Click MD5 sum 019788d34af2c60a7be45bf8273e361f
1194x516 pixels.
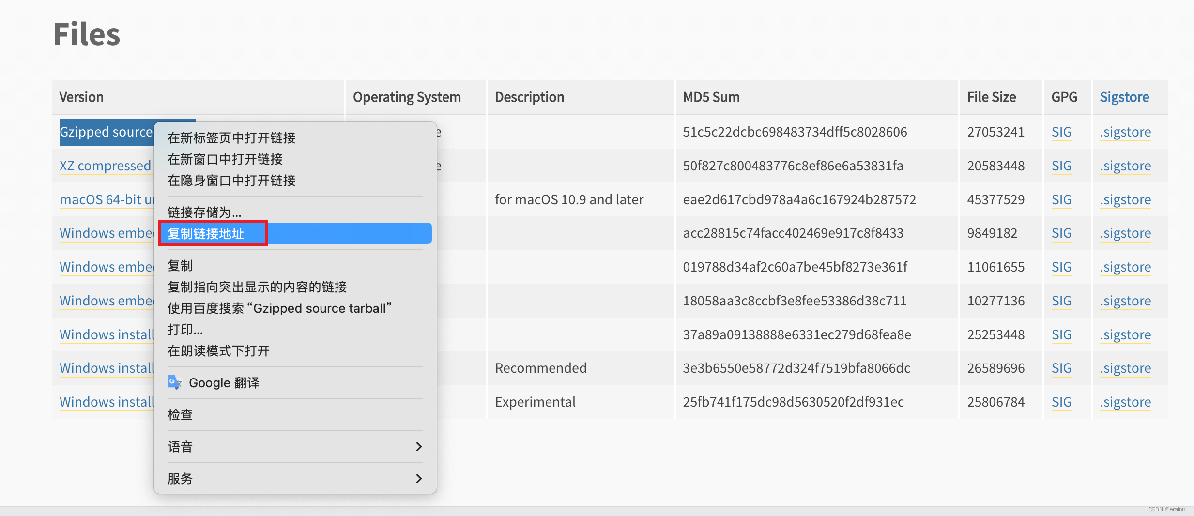pos(795,267)
